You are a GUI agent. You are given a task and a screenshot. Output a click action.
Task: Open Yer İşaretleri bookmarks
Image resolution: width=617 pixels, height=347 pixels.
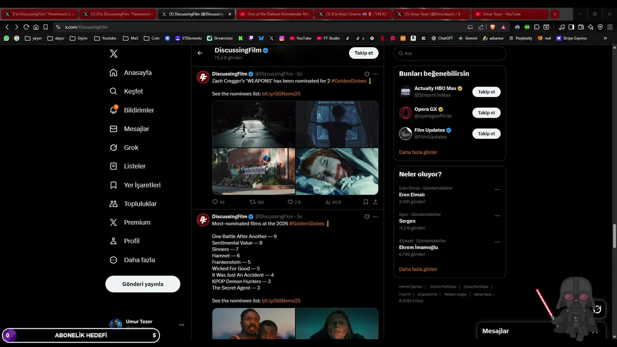click(x=135, y=185)
